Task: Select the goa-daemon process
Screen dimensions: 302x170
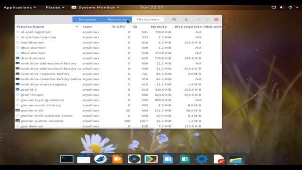Action: coord(118,126)
